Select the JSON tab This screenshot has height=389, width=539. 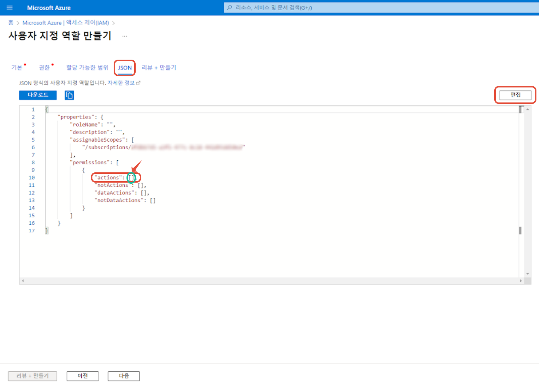[x=125, y=68]
